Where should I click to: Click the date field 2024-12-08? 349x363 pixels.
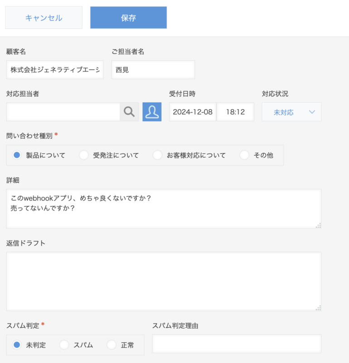193,112
